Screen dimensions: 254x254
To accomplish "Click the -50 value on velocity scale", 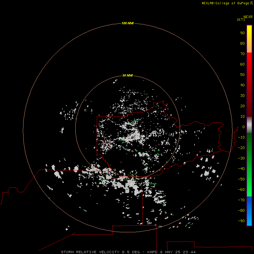I will pos(241,179).
